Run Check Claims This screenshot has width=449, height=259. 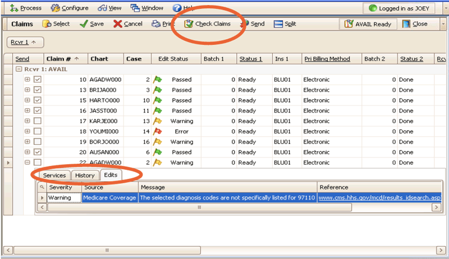coord(207,24)
